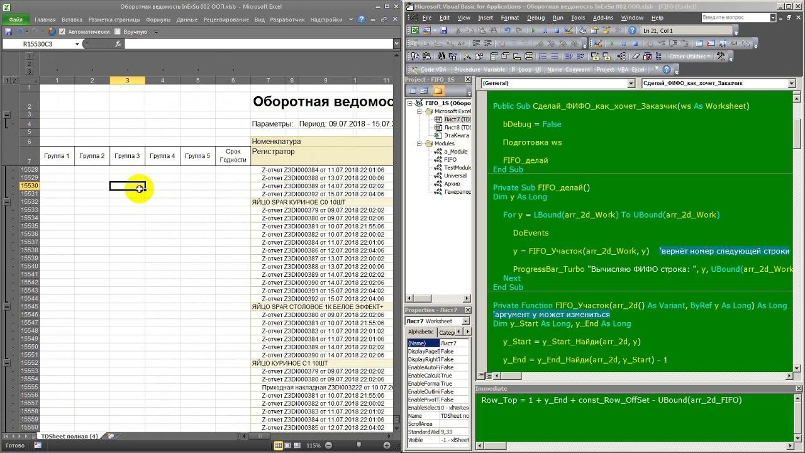Click the View Microsoft Excel icon in VBA toolbar
Screen dimensions: 805x453
414,30
